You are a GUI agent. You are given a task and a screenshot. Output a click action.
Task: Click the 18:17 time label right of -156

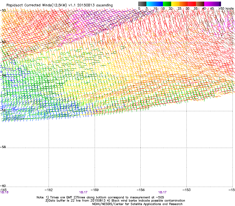tap(162, 192)
